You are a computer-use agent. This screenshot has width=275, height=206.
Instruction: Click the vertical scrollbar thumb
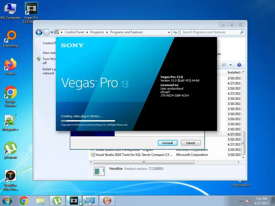tap(243, 143)
